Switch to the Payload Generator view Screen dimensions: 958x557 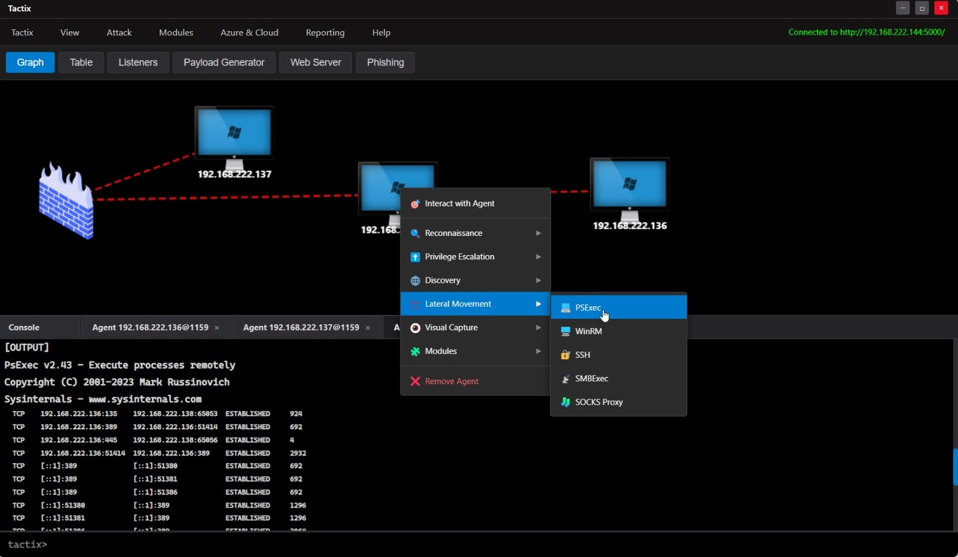(224, 62)
